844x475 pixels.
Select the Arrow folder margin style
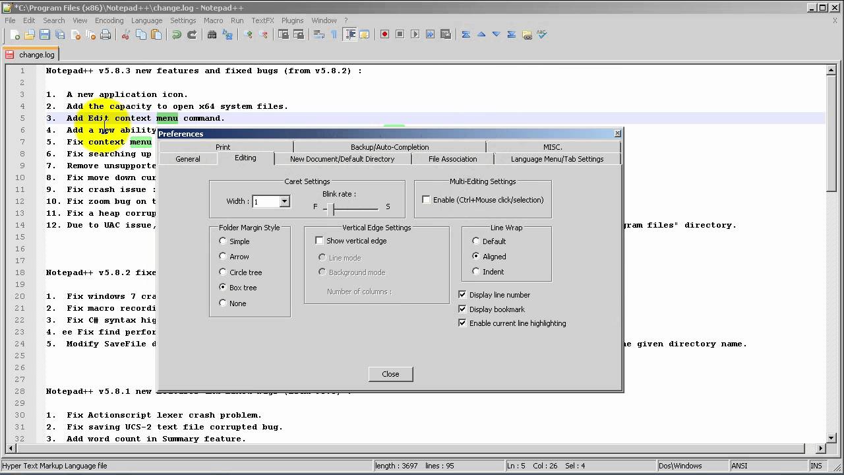click(223, 257)
